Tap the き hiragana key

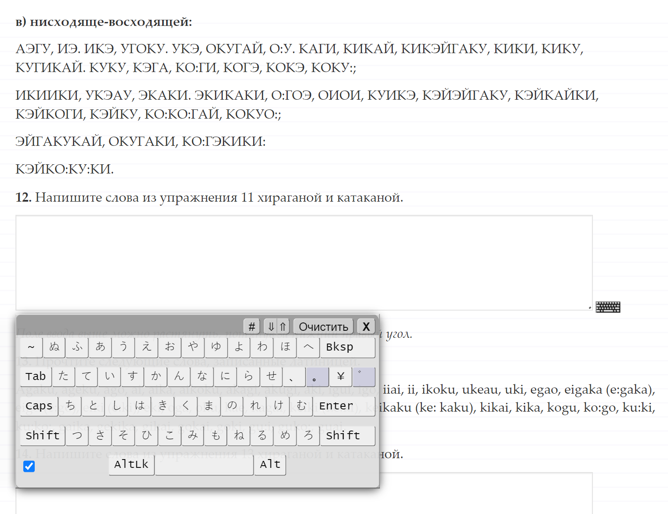click(x=163, y=406)
